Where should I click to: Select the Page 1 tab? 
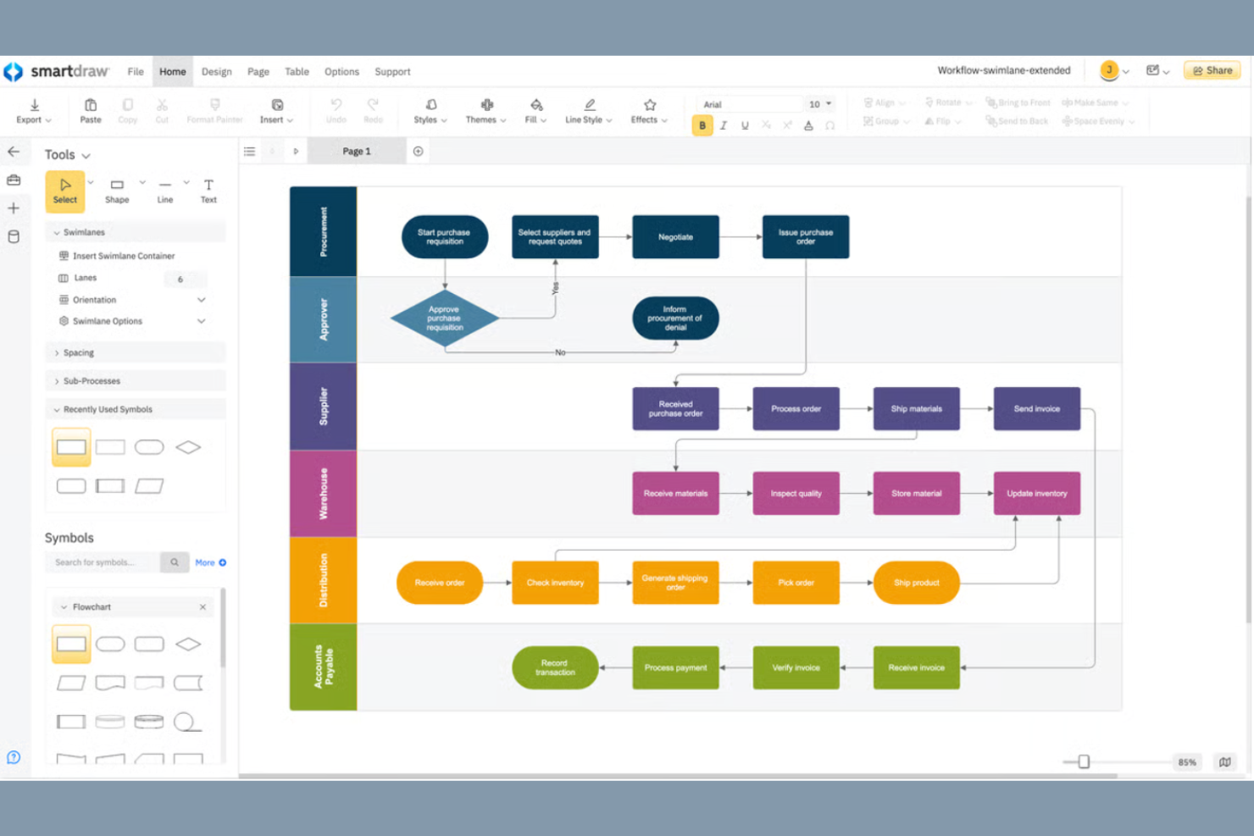357,152
